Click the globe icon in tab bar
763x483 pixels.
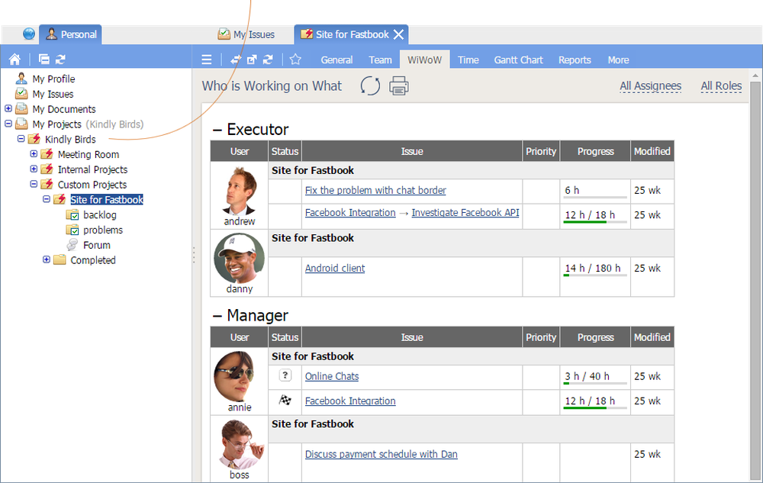click(29, 34)
